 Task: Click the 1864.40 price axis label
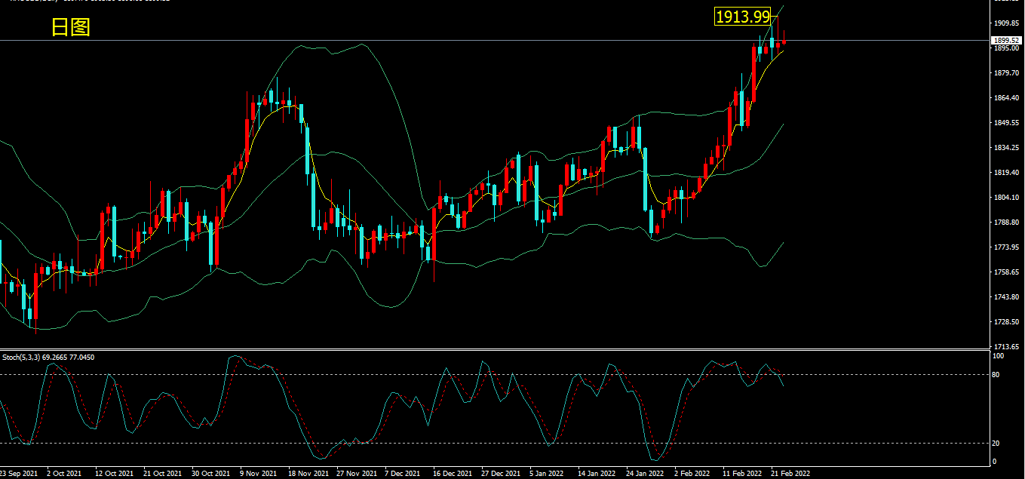coord(1006,98)
